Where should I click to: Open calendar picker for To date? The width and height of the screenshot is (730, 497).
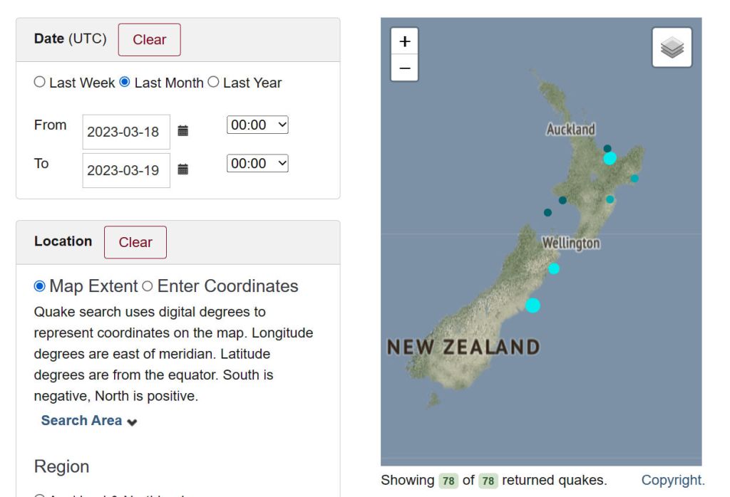[x=183, y=169]
